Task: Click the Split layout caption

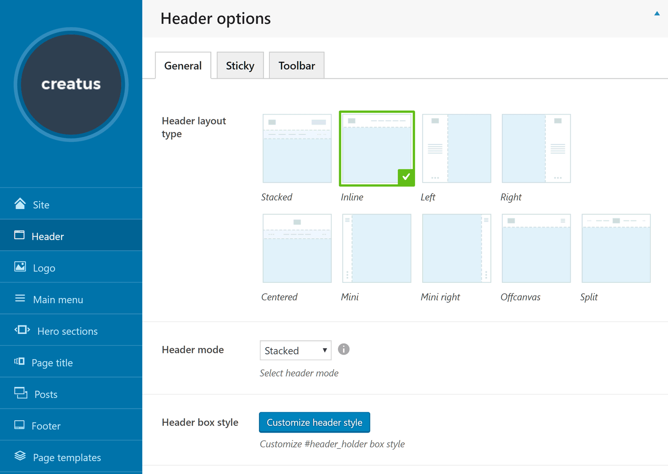Action: pyautogui.click(x=589, y=297)
